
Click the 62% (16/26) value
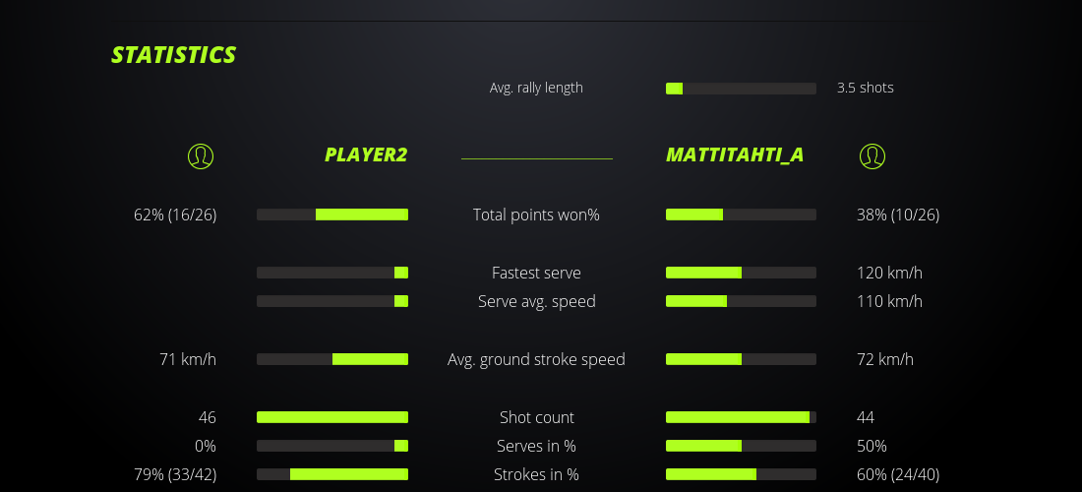[175, 215]
